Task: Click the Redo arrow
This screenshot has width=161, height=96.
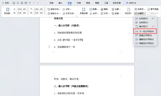Action: 34,3
